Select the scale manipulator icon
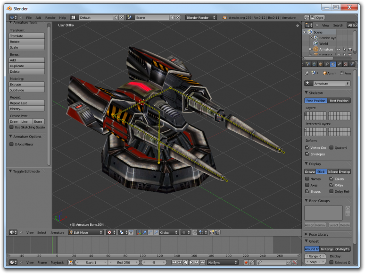The image size is (365, 274). point(156,232)
